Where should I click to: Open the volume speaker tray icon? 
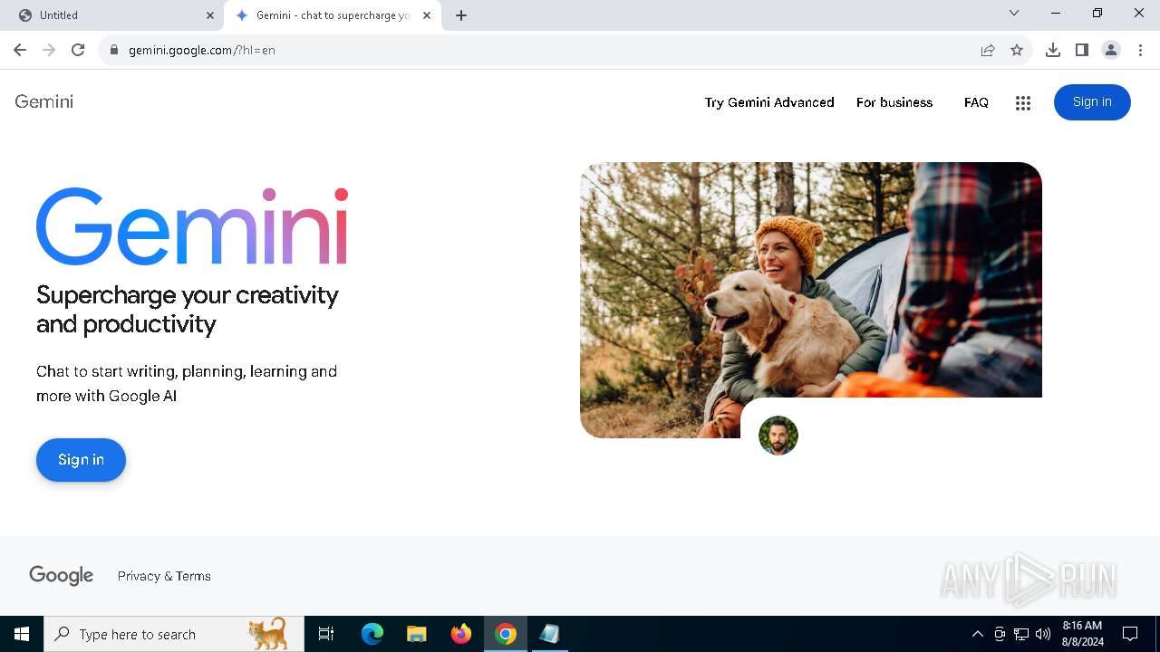pyautogui.click(x=1043, y=634)
